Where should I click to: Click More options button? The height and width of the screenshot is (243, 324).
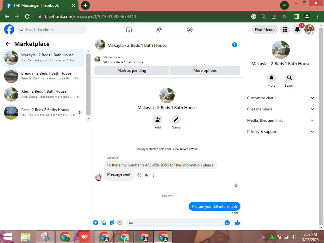coord(205,71)
